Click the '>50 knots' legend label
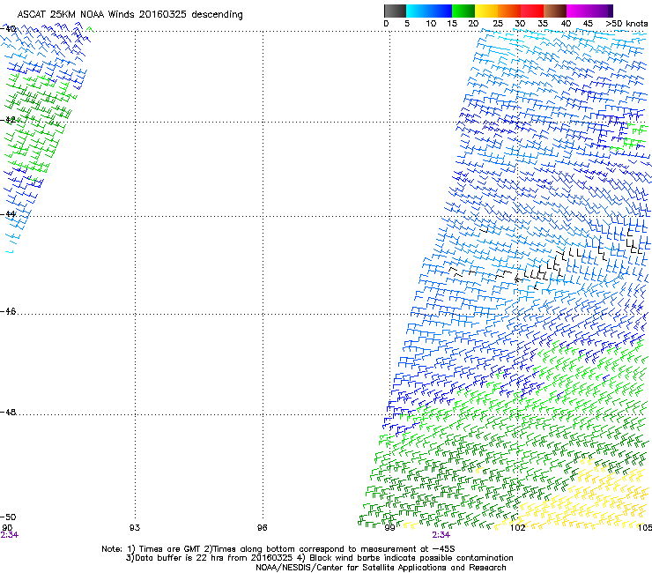This screenshot has height=573, width=652. (x=626, y=24)
